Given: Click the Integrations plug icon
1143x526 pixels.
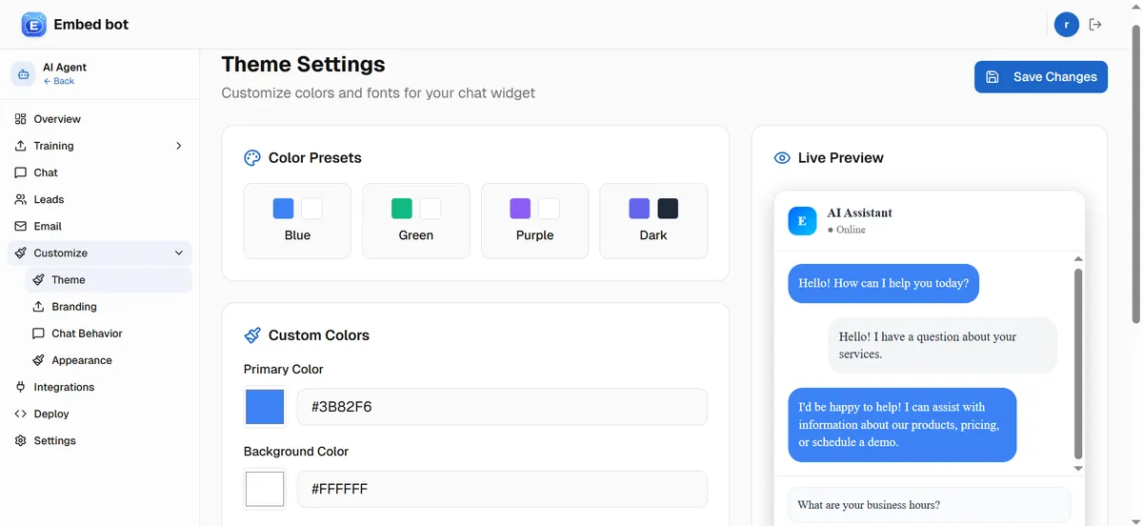Looking at the screenshot, I should click(x=21, y=387).
